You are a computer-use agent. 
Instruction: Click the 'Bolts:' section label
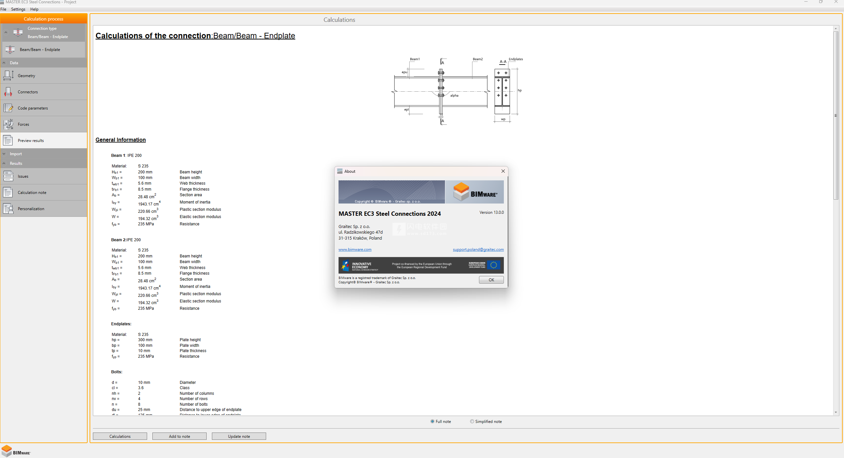click(x=117, y=372)
